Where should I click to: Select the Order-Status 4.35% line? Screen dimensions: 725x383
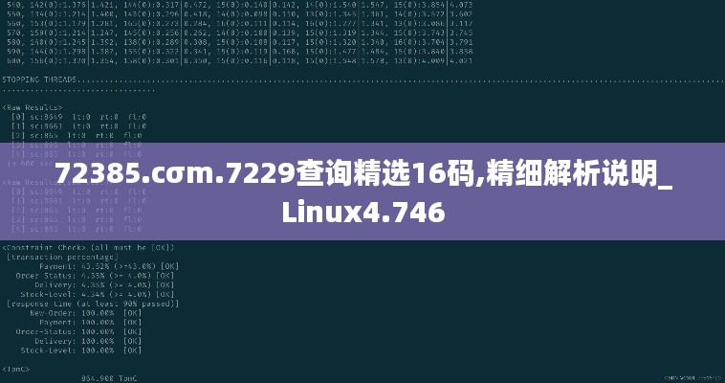[95, 276]
